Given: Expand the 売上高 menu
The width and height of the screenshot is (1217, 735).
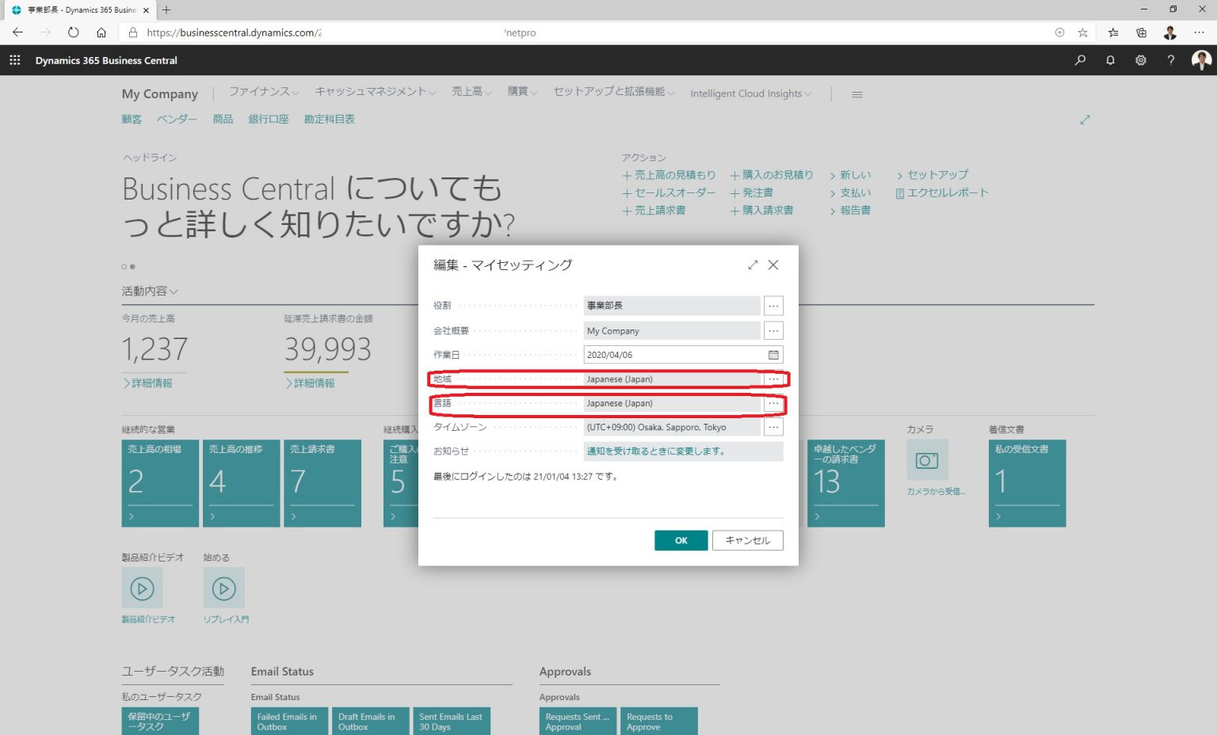Looking at the screenshot, I should (x=472, y=92).
